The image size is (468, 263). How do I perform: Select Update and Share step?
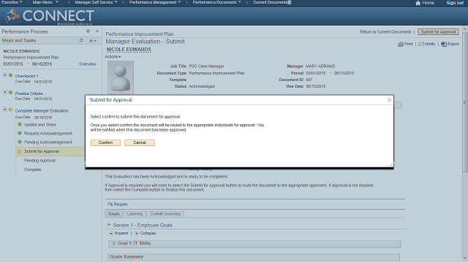click(x=40, y=125)
